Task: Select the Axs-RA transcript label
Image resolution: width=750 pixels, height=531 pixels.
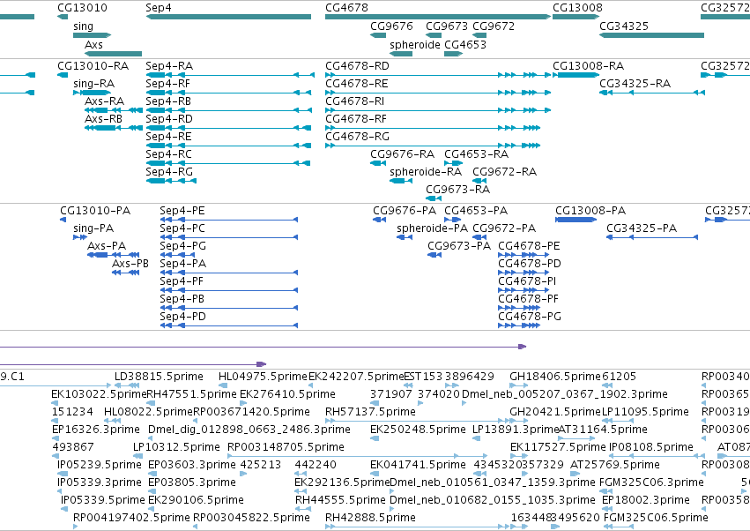Action: coord(104,101)
